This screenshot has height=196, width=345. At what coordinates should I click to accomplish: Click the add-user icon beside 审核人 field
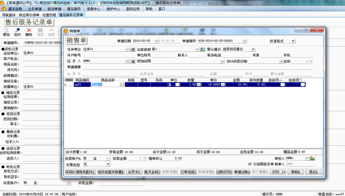coord(312,158)
